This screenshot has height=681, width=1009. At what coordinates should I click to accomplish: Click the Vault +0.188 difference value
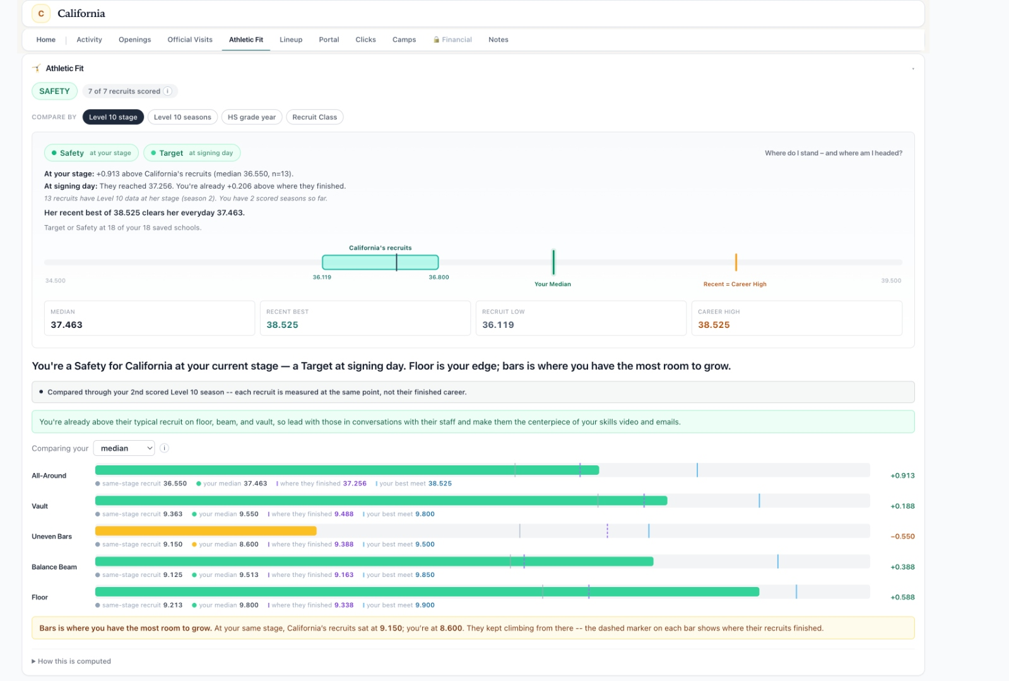coord(902,506)
